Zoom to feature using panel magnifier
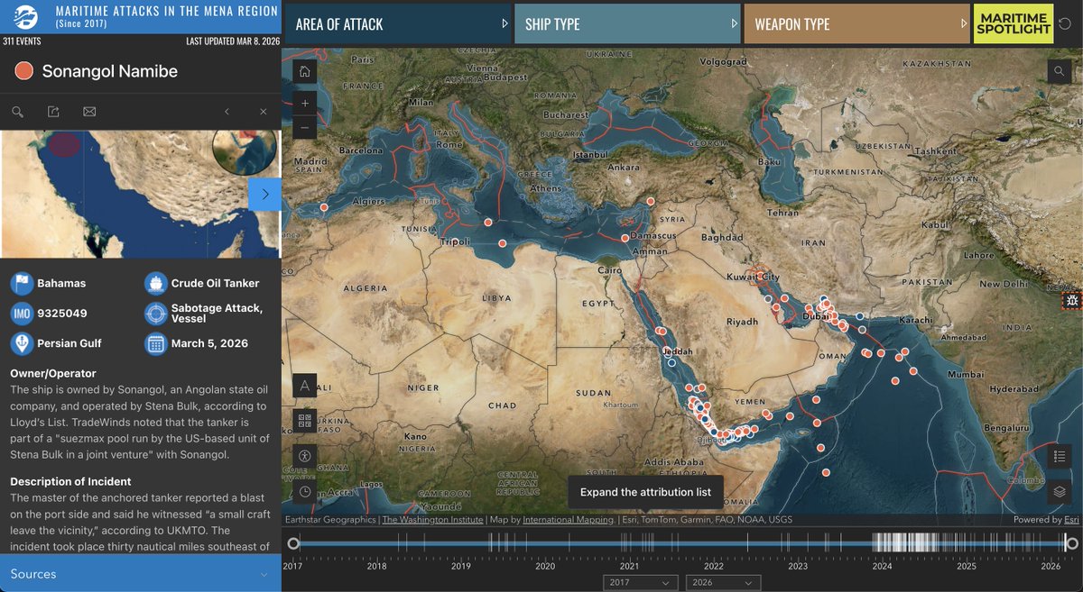This screenshot has width=1083, height=592. point(18,111)
